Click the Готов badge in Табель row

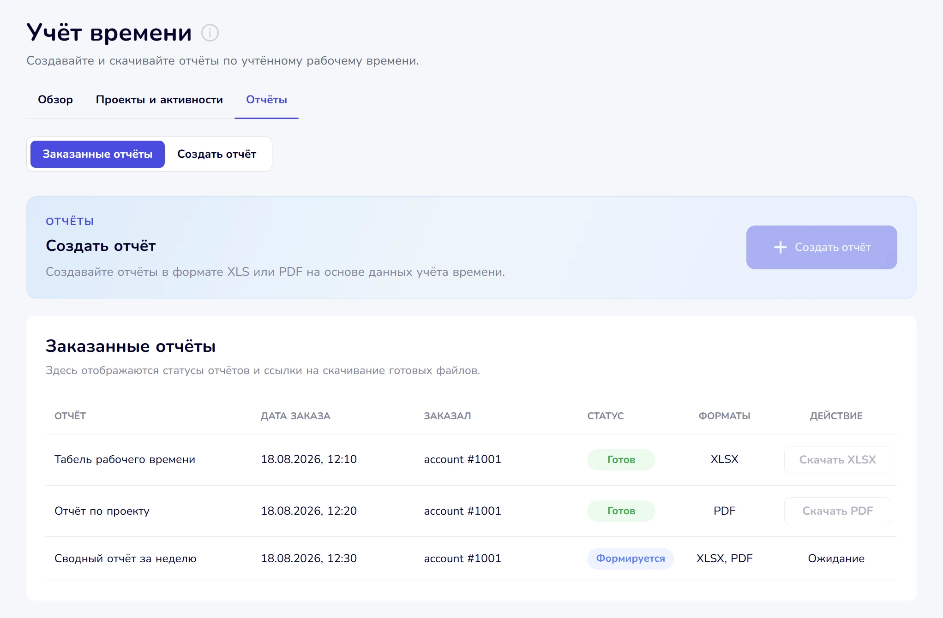coord(621,460)
